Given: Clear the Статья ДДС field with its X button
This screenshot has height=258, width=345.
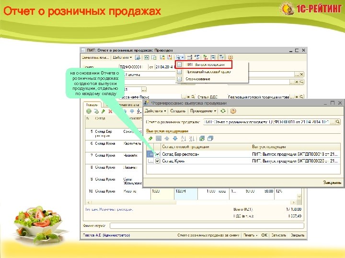Looking at the screenshot, I should click(x=297, y=97).
